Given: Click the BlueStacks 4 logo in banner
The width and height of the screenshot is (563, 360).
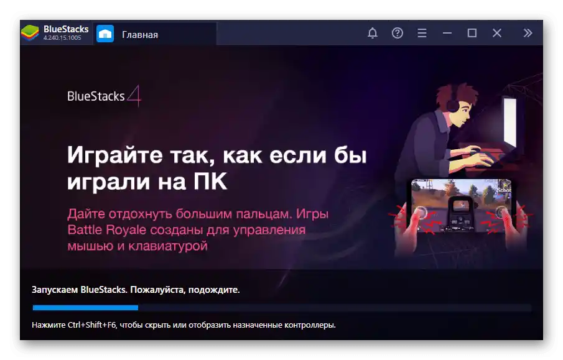Looking at the screenshot, I should point(104,96).
